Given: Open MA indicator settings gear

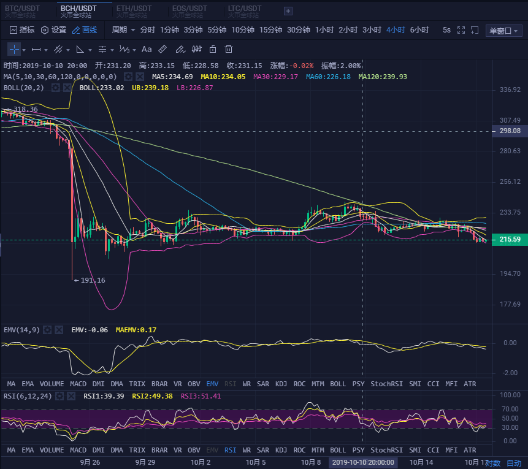Looking at the screenshot, I should click(128, 77).
